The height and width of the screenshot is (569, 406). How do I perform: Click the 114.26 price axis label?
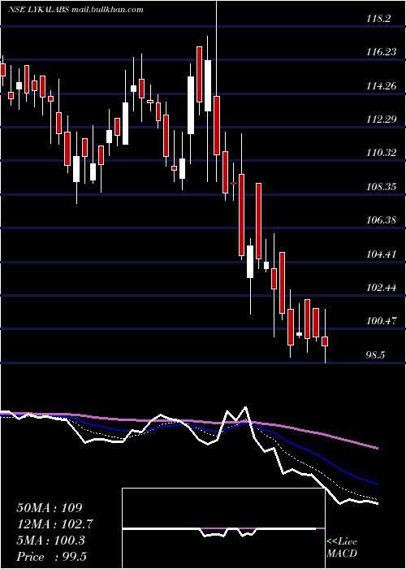coord(381,86)
